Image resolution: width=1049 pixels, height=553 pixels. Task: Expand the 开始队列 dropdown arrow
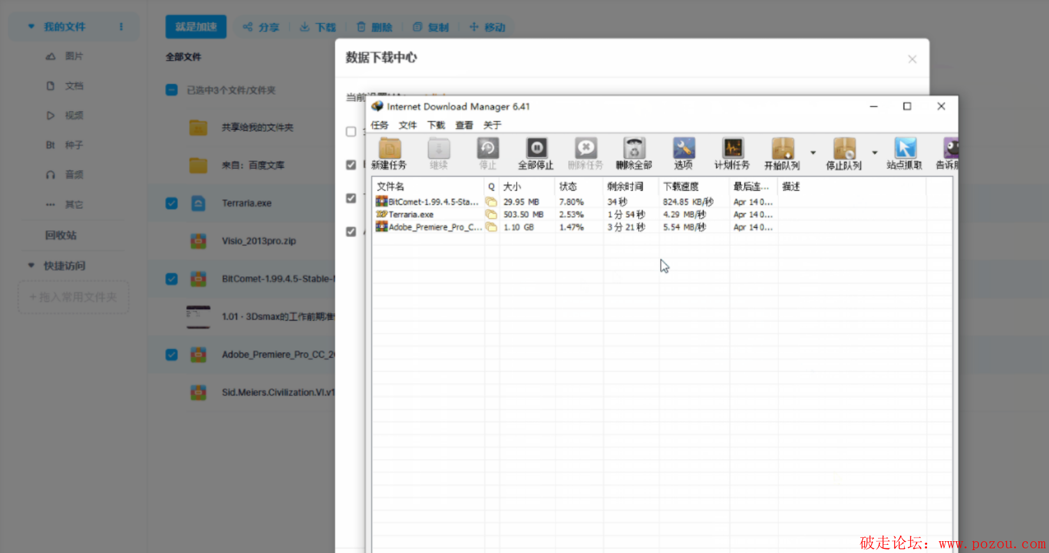[x=813, y=153]
